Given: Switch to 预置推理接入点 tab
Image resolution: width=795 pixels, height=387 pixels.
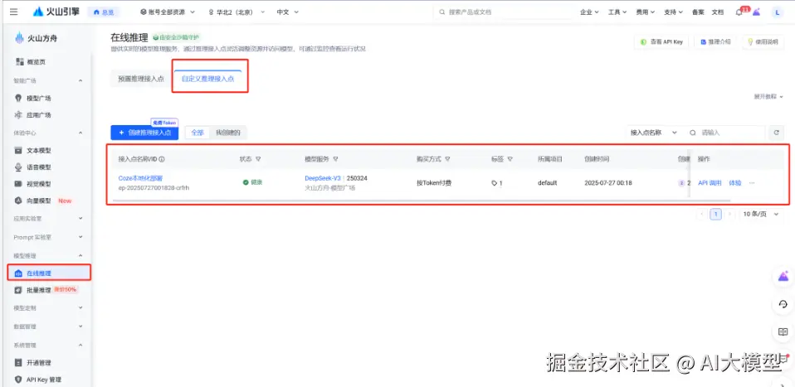Looking at the screenshot, I should pos(141,79).
